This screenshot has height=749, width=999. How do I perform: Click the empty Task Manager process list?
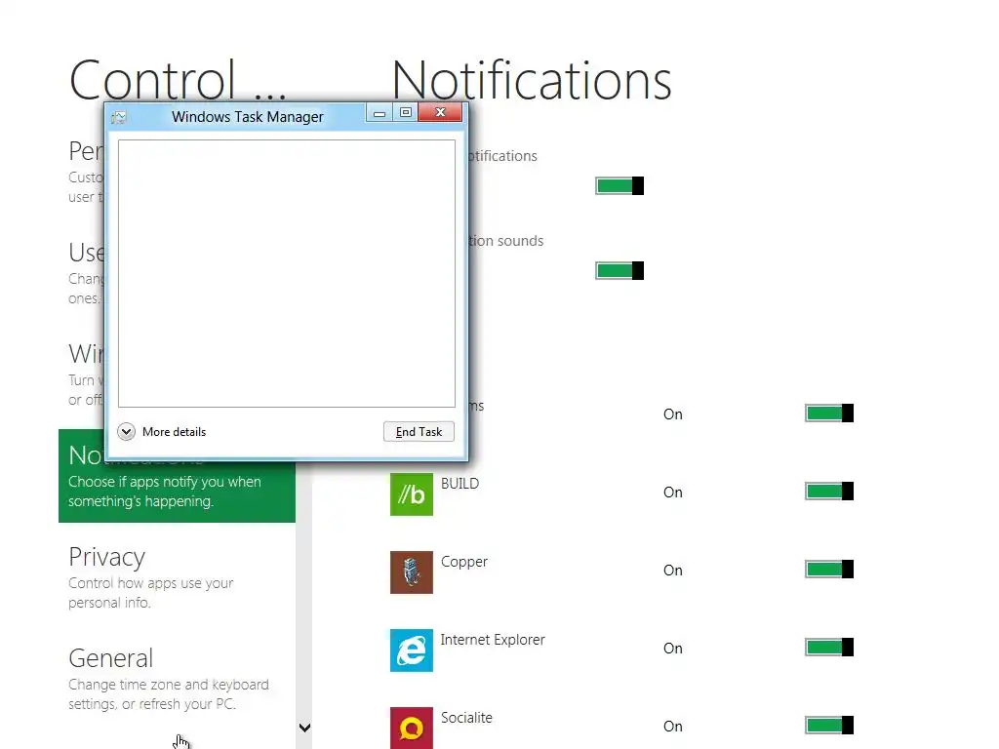pos(287,273)
